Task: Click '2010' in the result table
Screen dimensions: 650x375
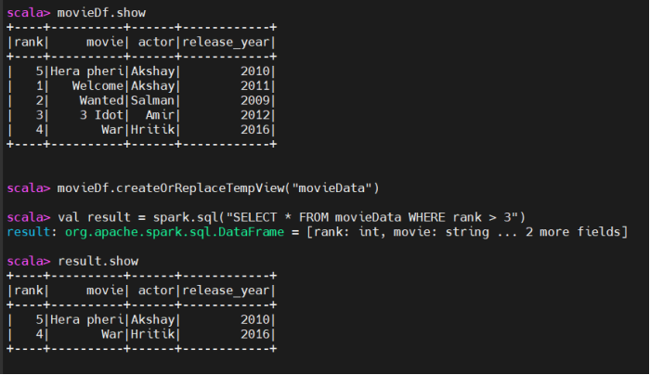Action: 255,320
